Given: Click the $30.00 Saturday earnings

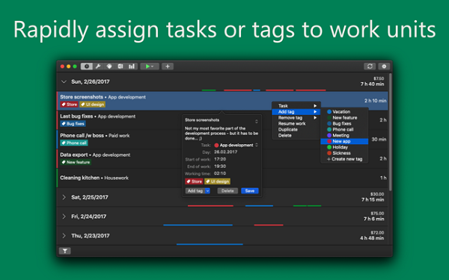Looking at the screenshot, I should [x=377, y=194].
